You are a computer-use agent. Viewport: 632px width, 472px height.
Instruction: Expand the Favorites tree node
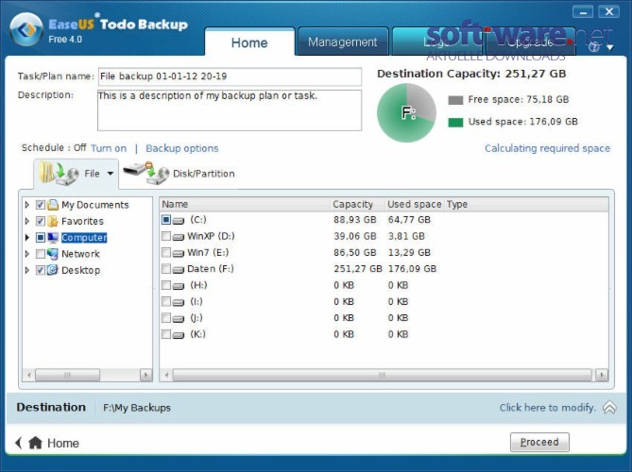tap(27, 221)
